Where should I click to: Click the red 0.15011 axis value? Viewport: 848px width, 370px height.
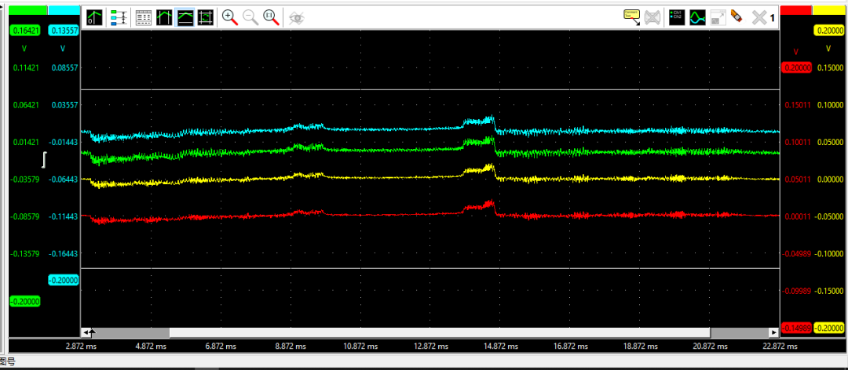click(x=799, y=105)
